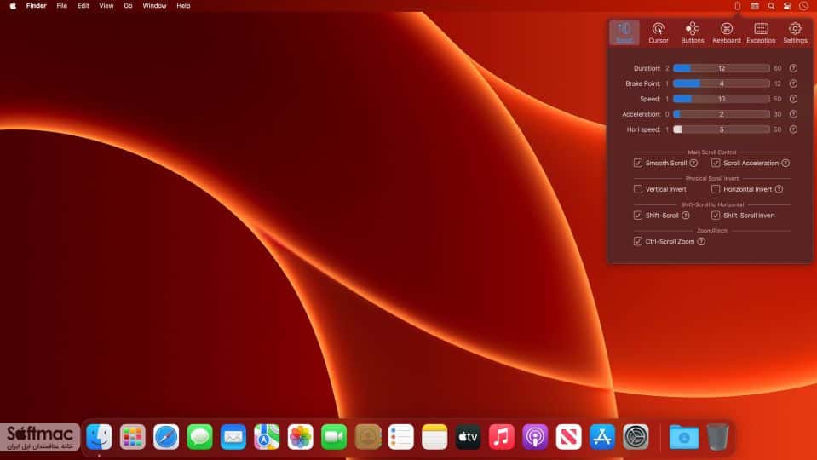Switch to the Exception tab
817x460 pixels.
(x=761, y=32)
